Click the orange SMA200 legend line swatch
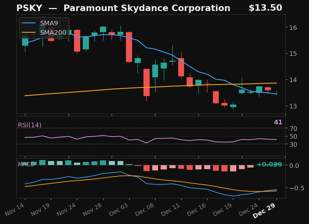The width and height of the screenshot is (309, 224). (x=29, y=32)
